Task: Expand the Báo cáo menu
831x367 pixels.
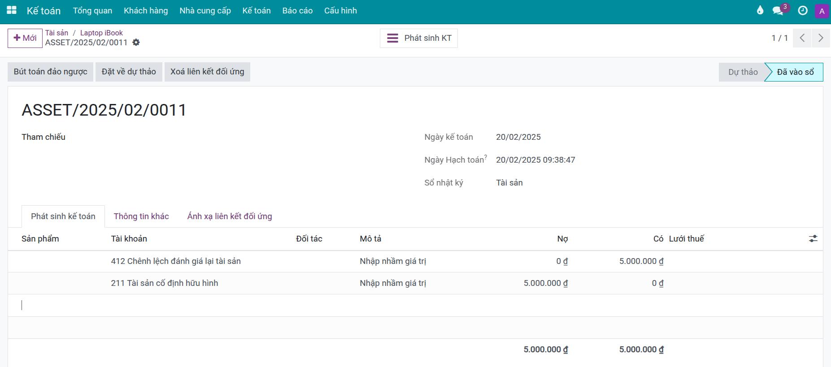Action: coord(297,11)
